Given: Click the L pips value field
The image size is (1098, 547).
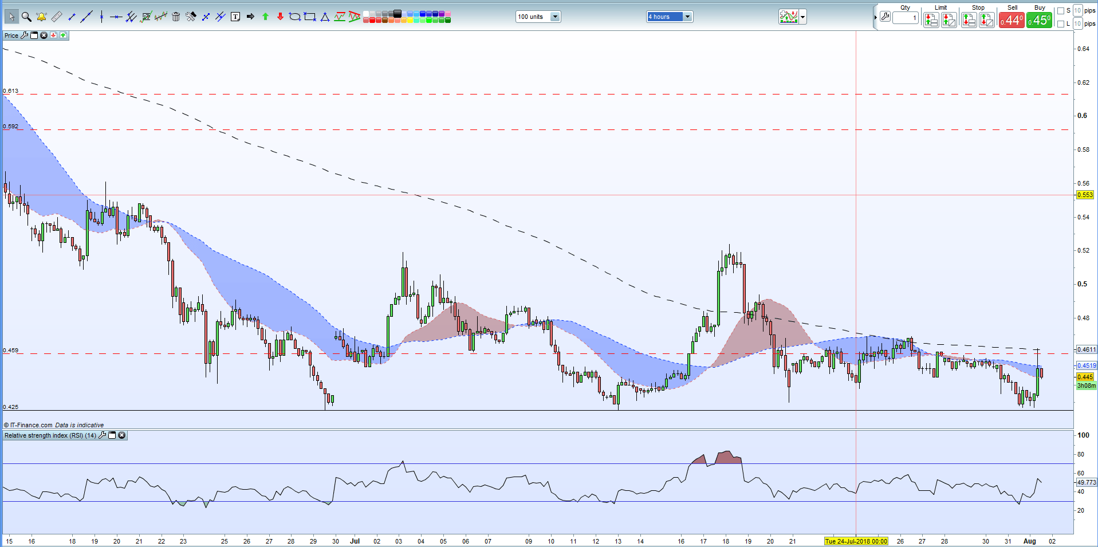Looking at the screenshot, I should point(1077,23).
